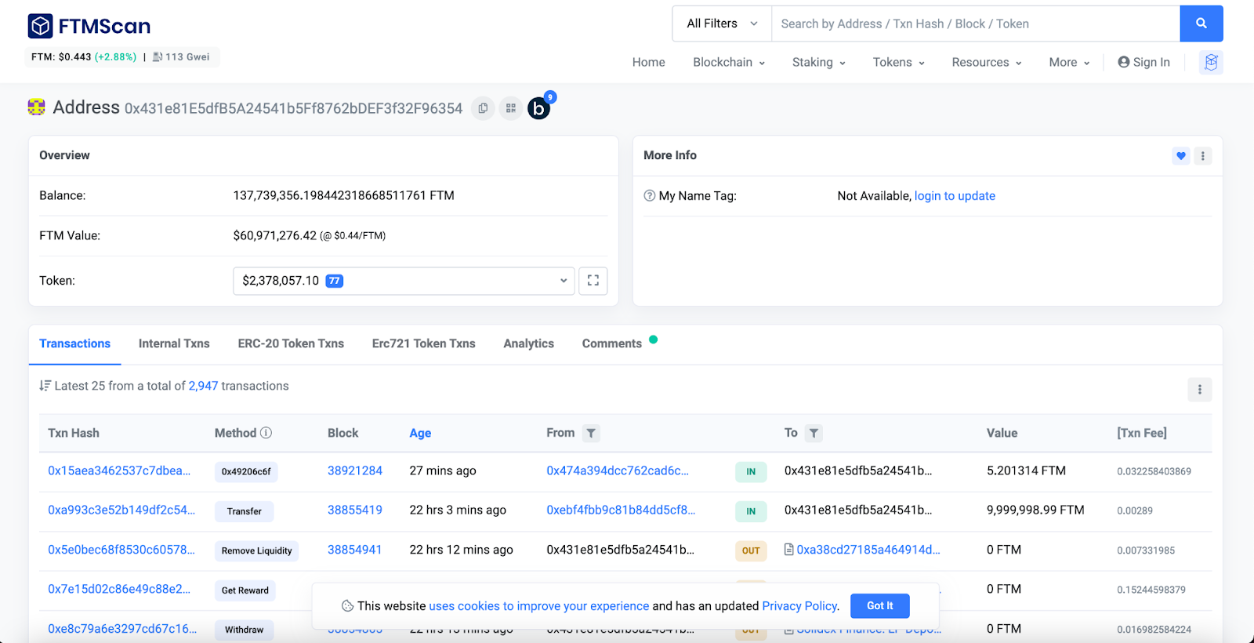Click contract icon beside 0xa38cd27185a464914d
The width and height of the screenshot is (1254, 643).
click(x=789, y=550)
